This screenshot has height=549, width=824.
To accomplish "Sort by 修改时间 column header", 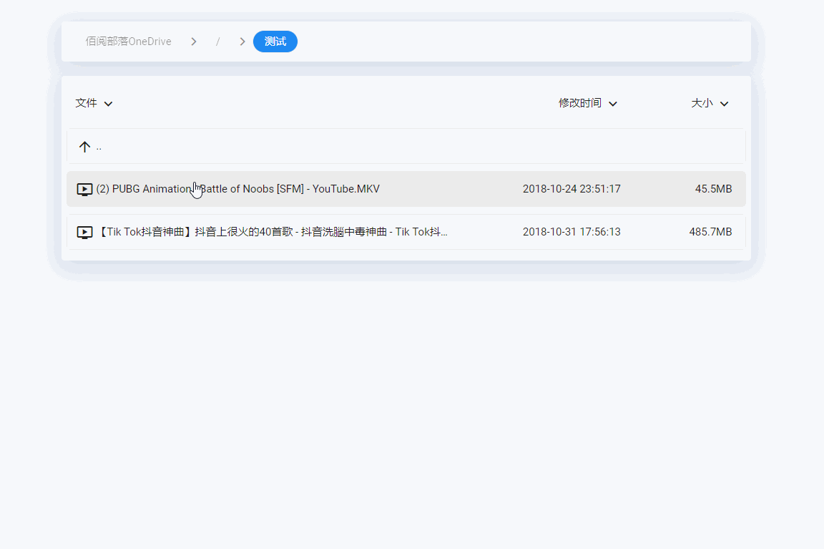I will (x=587, y=103).
